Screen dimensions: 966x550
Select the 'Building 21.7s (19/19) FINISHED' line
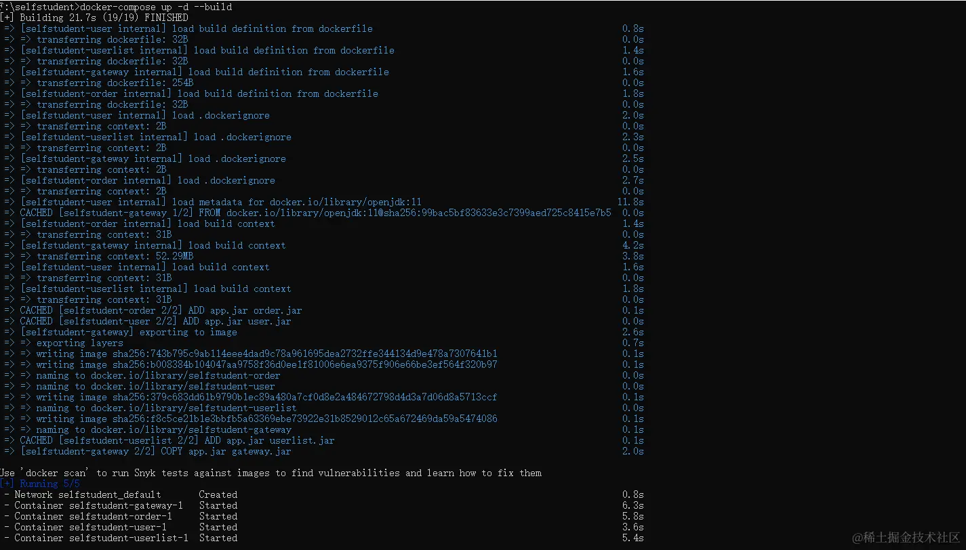[94, 18]
